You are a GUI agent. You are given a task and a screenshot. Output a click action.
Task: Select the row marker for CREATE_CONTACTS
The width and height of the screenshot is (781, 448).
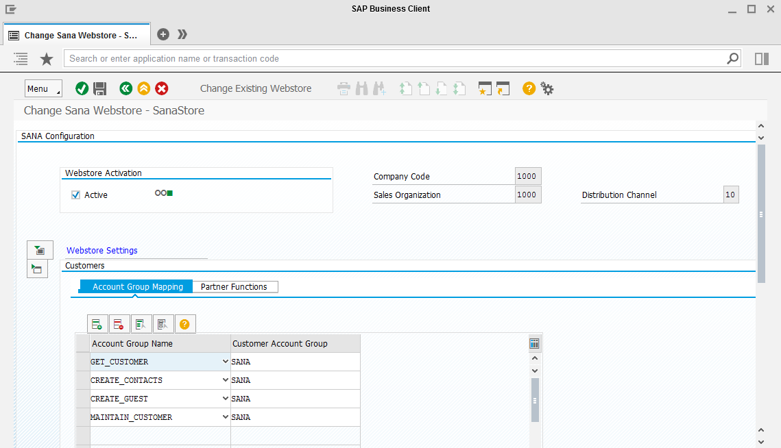pyautogui.click(x=83, y=380)
